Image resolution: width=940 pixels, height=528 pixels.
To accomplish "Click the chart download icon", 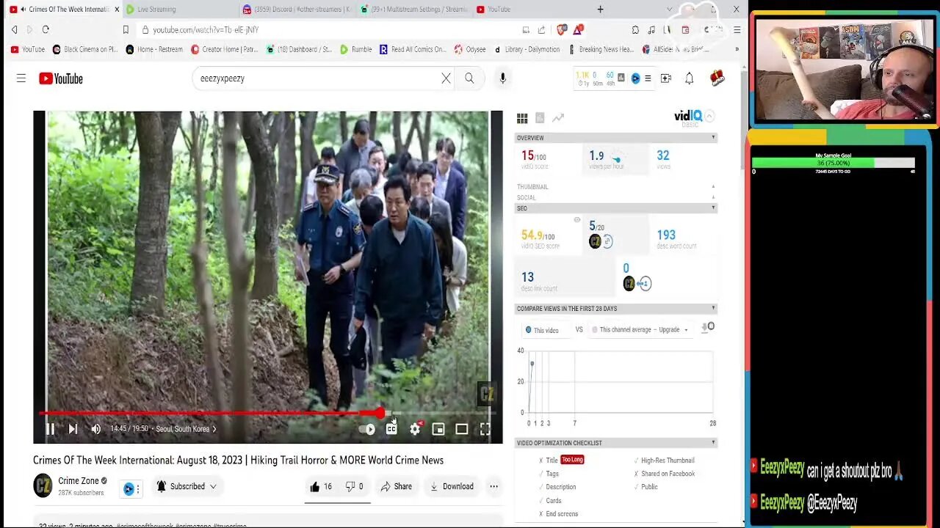I will 707,327.
